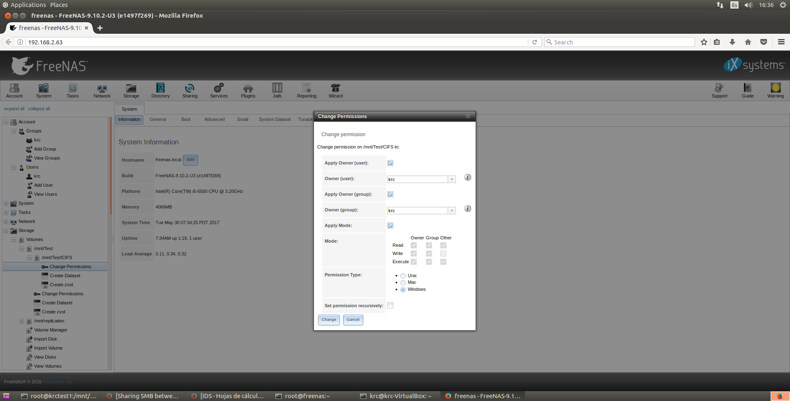Click the Owner (user) info icon
The width and height of the screenshot is (790, 401).
tap(468, 177)
